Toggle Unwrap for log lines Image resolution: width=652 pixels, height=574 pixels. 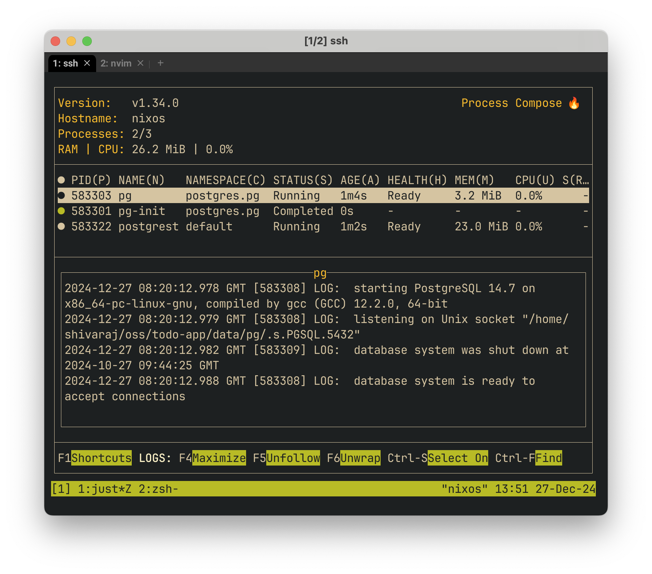[360, 458]
